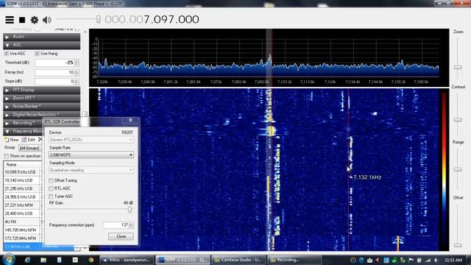The height and width of the screenshot is (265, 471).
Task: Switch to the Inbox taskbar window
Action: tap(127, 260)
